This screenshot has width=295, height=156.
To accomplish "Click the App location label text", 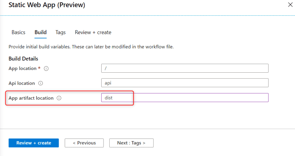I will [x=22, y=68].
